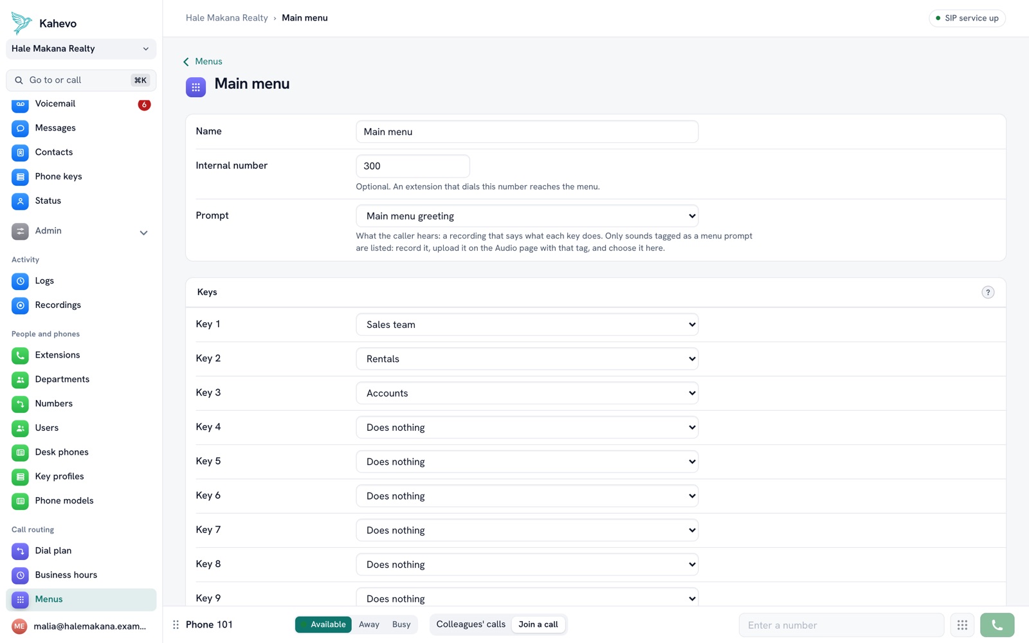Open the Keys help question mark
This screenshot has height=643, width=1029.
pyautogui.click(x=988, y=293)
